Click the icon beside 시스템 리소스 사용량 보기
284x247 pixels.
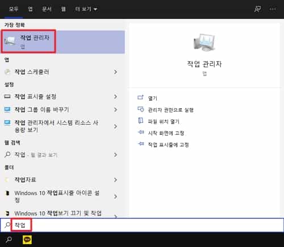click(x=7, y=123)
